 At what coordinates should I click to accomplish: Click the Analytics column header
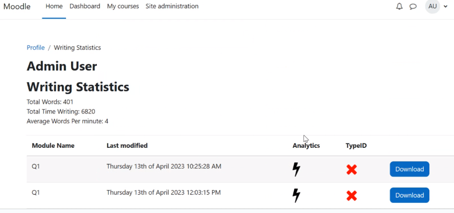click(x=306, y=146)
